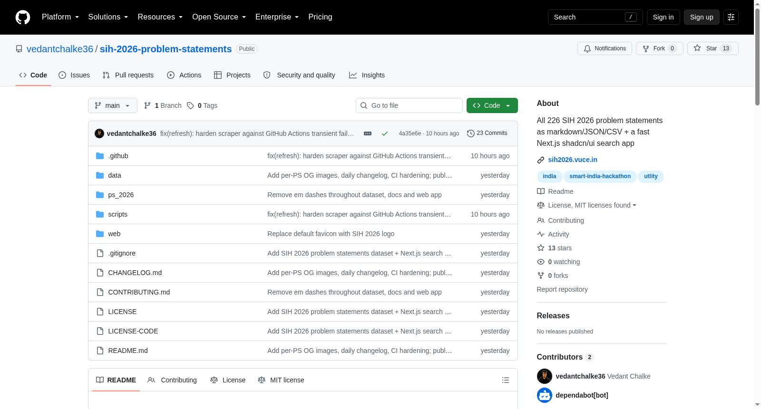Image resolution: width=761 pixels, height=409 pixels.
Task: Show the README outline list icon
Action: pyautogui.click(x=506, y=380)
